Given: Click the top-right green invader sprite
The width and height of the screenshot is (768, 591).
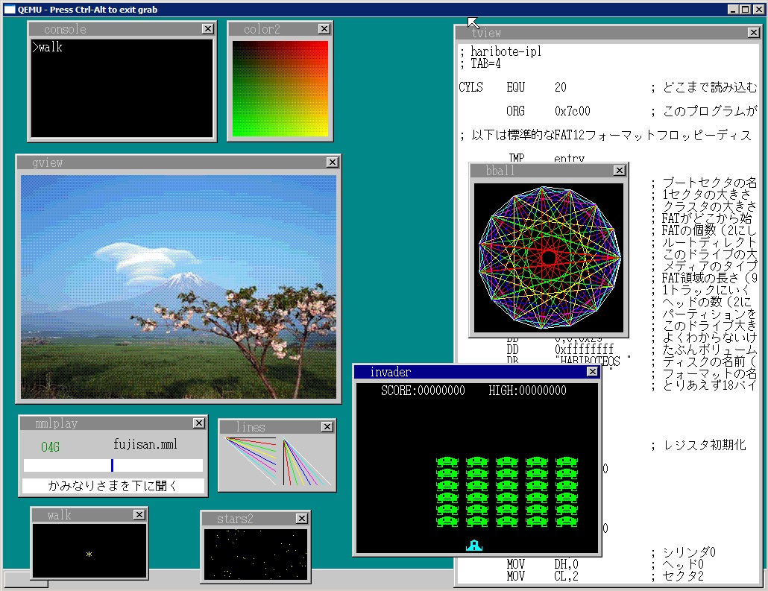Looking at the screenshot, I should point(567,462).
